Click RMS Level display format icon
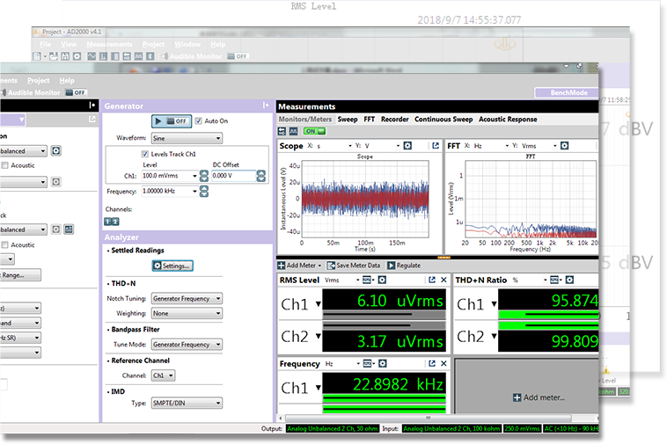Image resolution: width=667 pixels, height=444 pixels. coord(368,280)
